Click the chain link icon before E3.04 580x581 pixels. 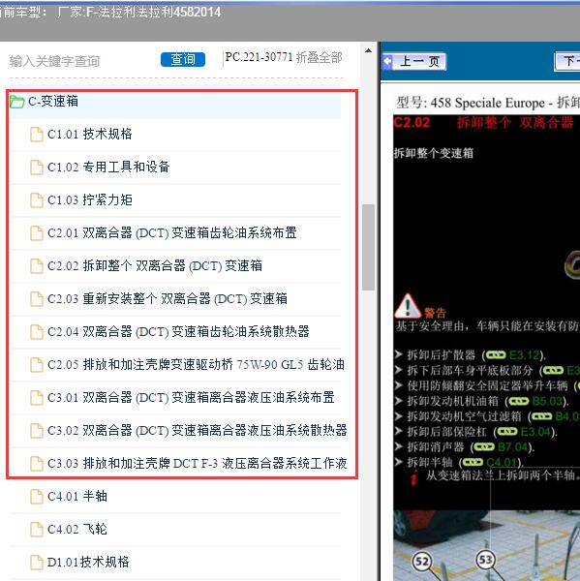click(x=507, y=432)
